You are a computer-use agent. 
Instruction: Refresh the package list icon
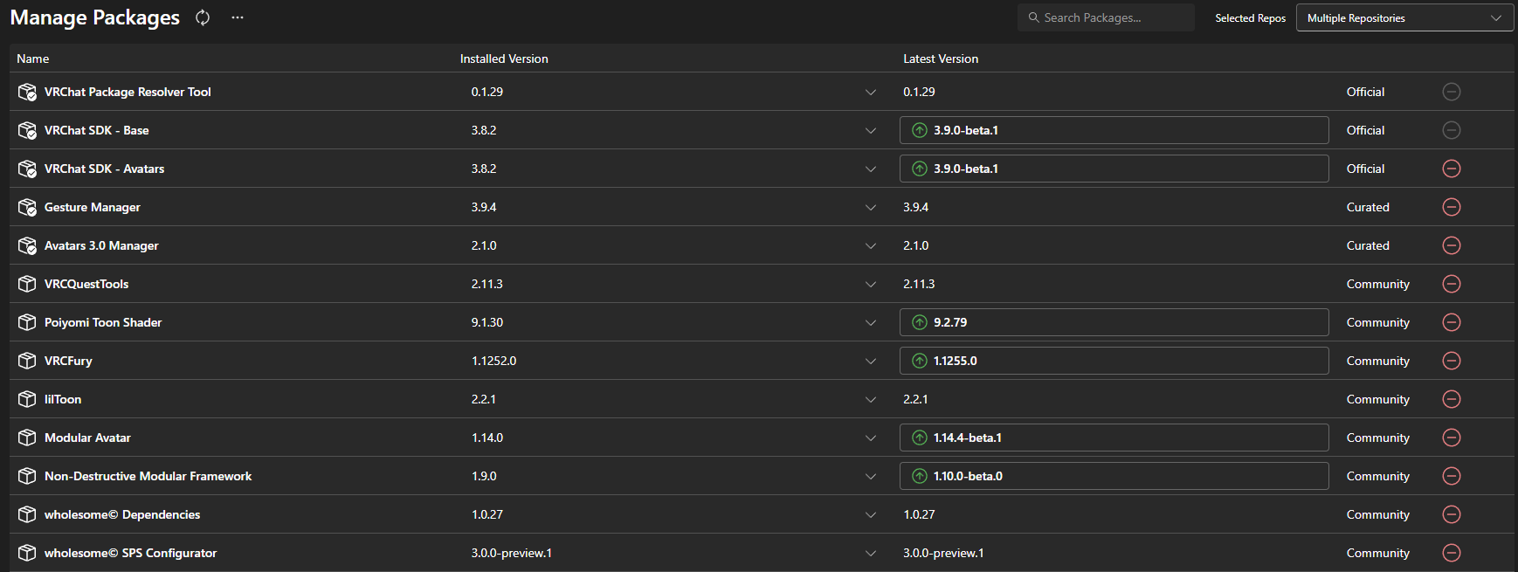click(203, 17)
